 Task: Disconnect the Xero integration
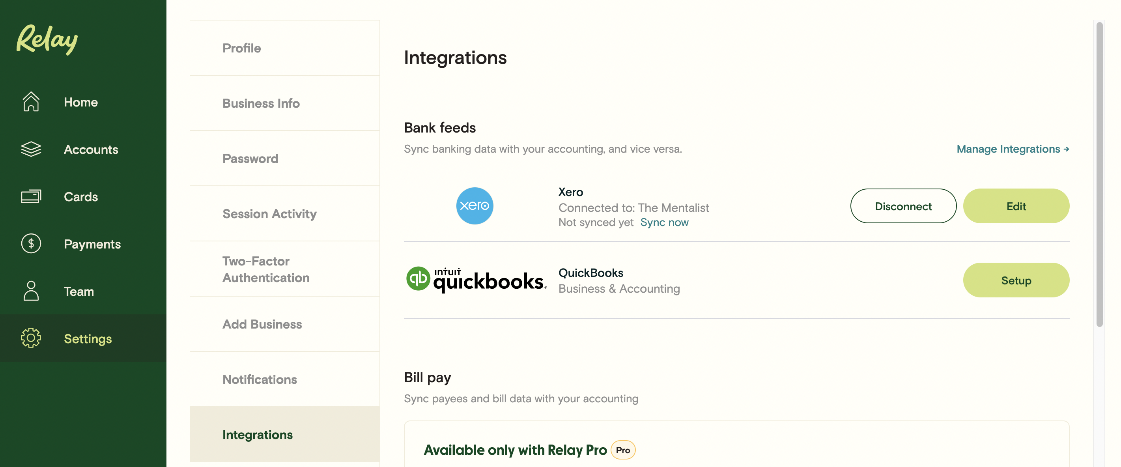[x=903, y=206]
